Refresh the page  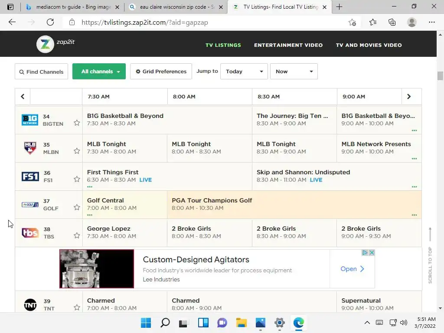click(50, 22)
